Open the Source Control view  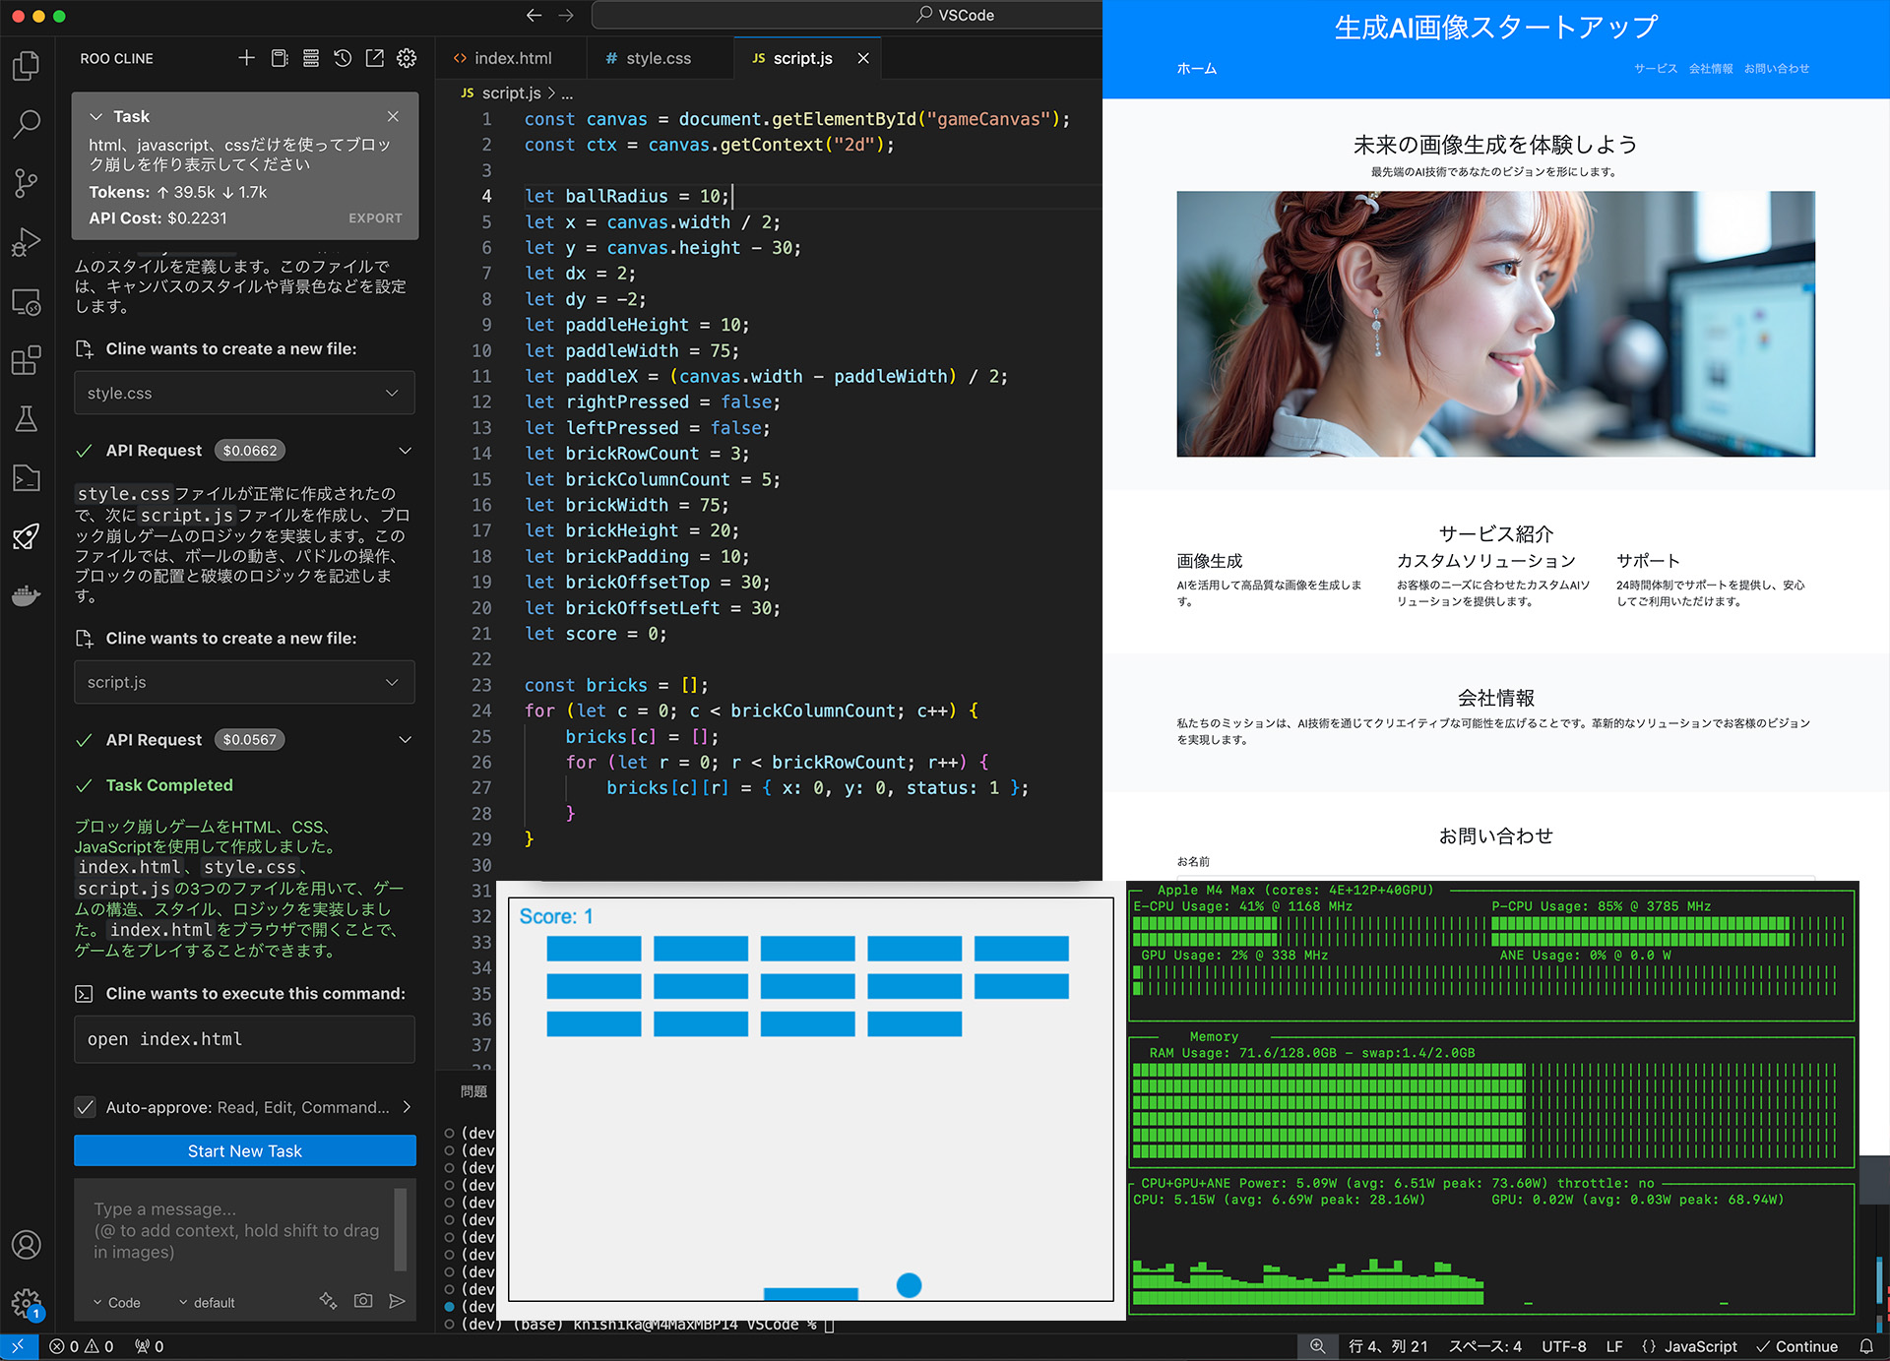pos(27,182)
